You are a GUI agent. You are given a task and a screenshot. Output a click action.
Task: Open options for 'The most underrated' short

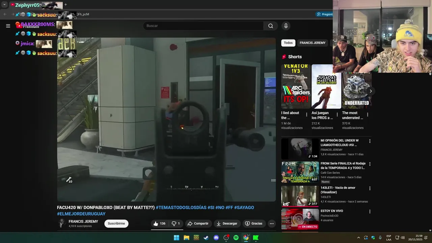368,115
